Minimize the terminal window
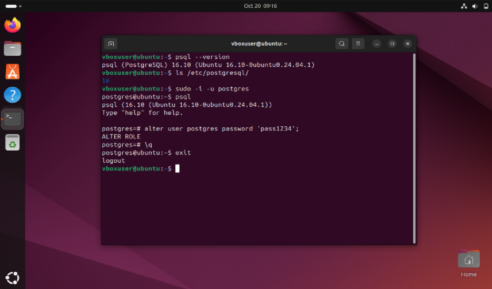492x289 pixels. 377,44
